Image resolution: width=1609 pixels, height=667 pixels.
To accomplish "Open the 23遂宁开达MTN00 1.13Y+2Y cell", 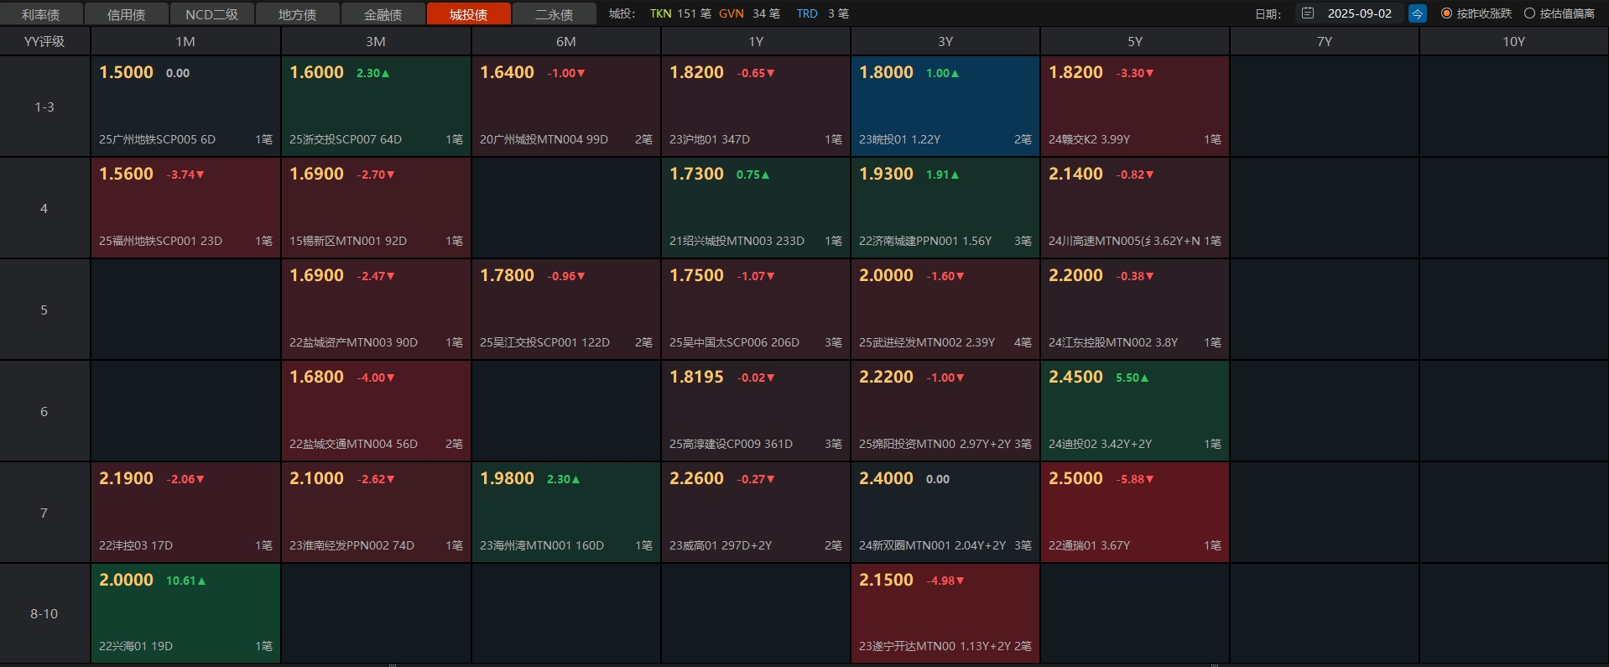I will point(945,613).
